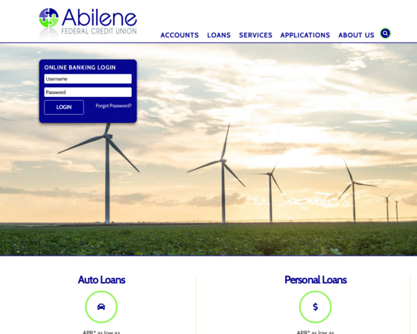Focus the Password input field
The image size is (417, 334).
[x=88, y=92]
